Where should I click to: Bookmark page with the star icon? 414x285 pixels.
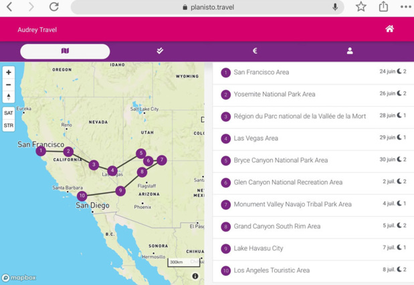coord(360,7)
